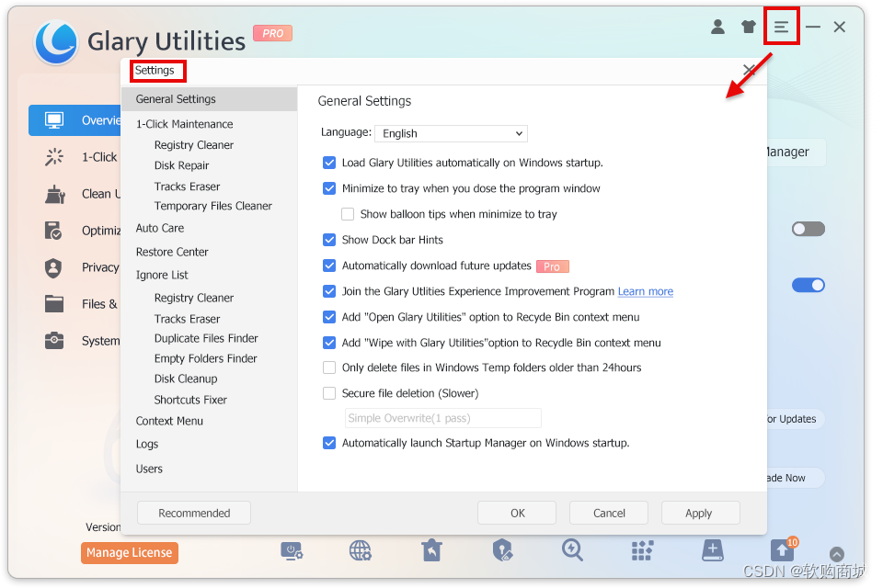Viewport: 883px width, 588px height.
Task: Uncheck Show Dock bar Hints
Action: [x=329, y=239]
